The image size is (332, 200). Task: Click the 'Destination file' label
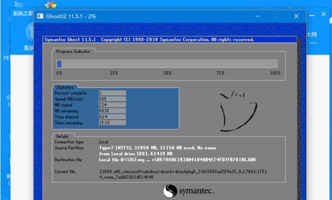tap(68, 159)
